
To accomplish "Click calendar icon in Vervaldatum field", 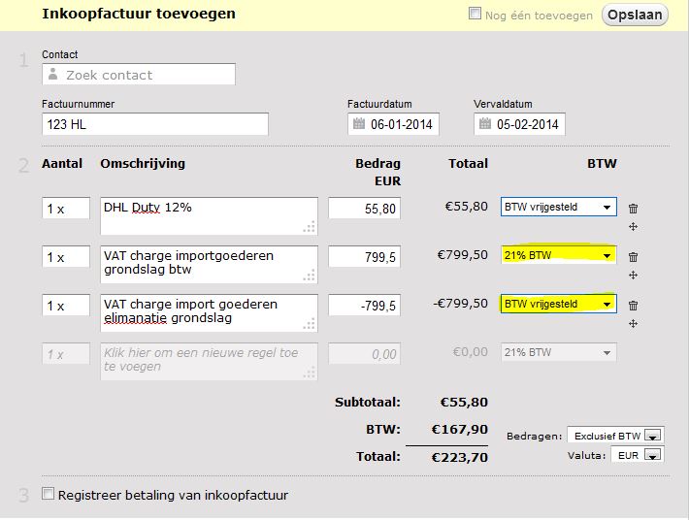I will [x=485, y=124].
